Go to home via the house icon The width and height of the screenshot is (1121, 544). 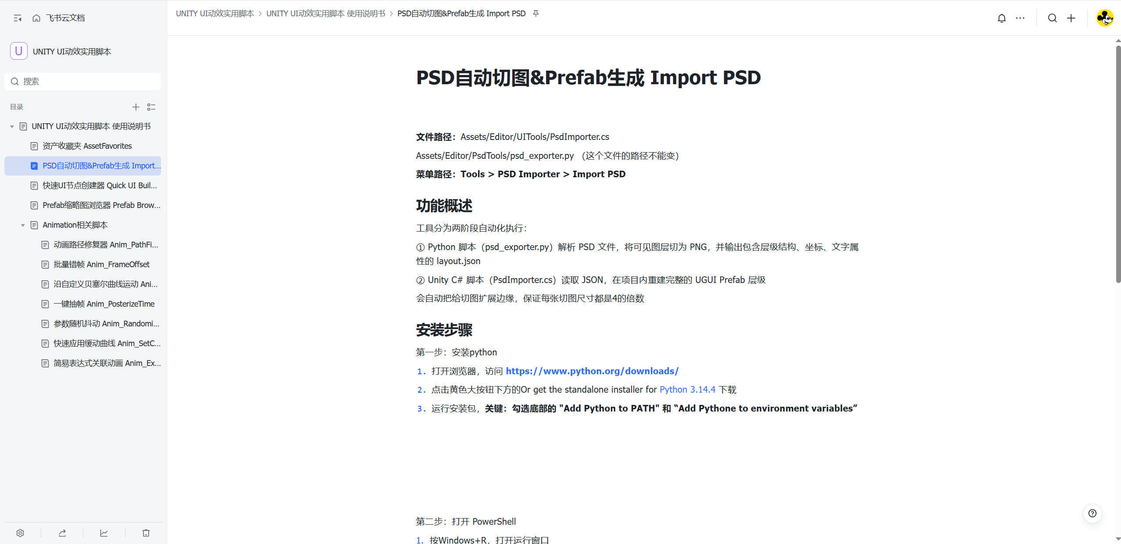[x=36, y=18]
